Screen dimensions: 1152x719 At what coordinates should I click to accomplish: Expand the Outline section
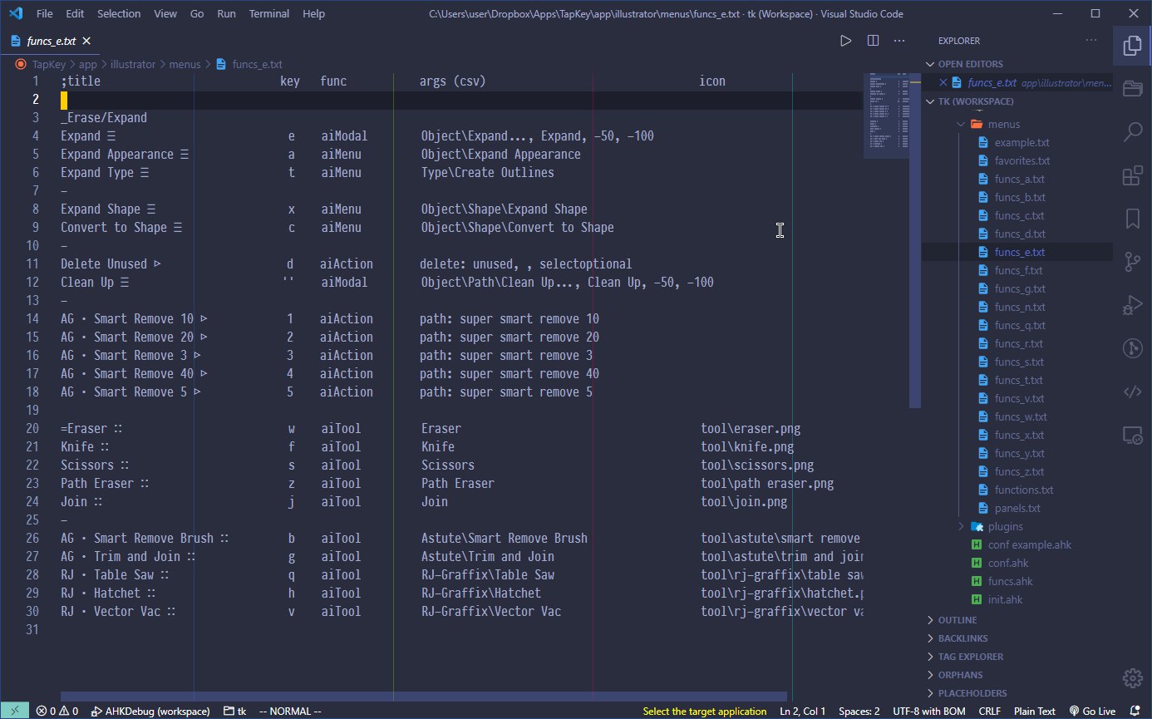click(1017, 620)
